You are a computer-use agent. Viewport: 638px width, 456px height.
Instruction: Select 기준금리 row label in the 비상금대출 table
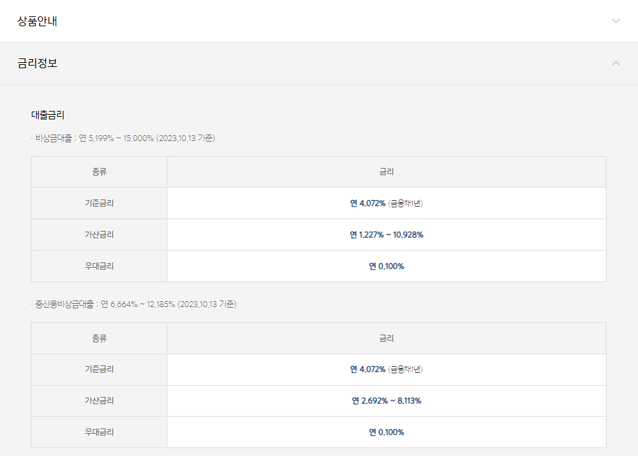point(99,203)
